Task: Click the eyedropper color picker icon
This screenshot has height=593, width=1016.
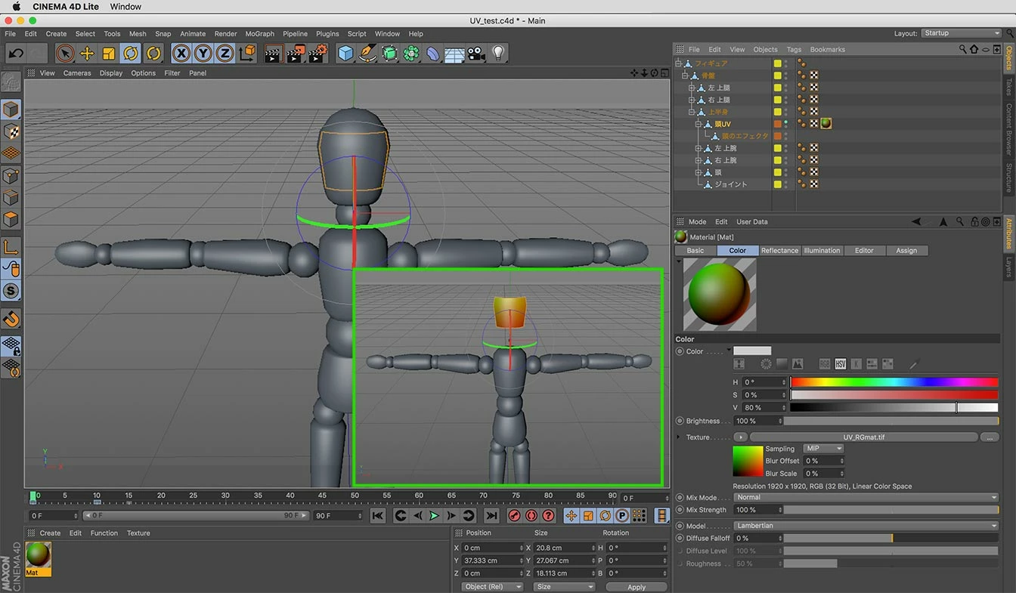Action: pos(913,364)
